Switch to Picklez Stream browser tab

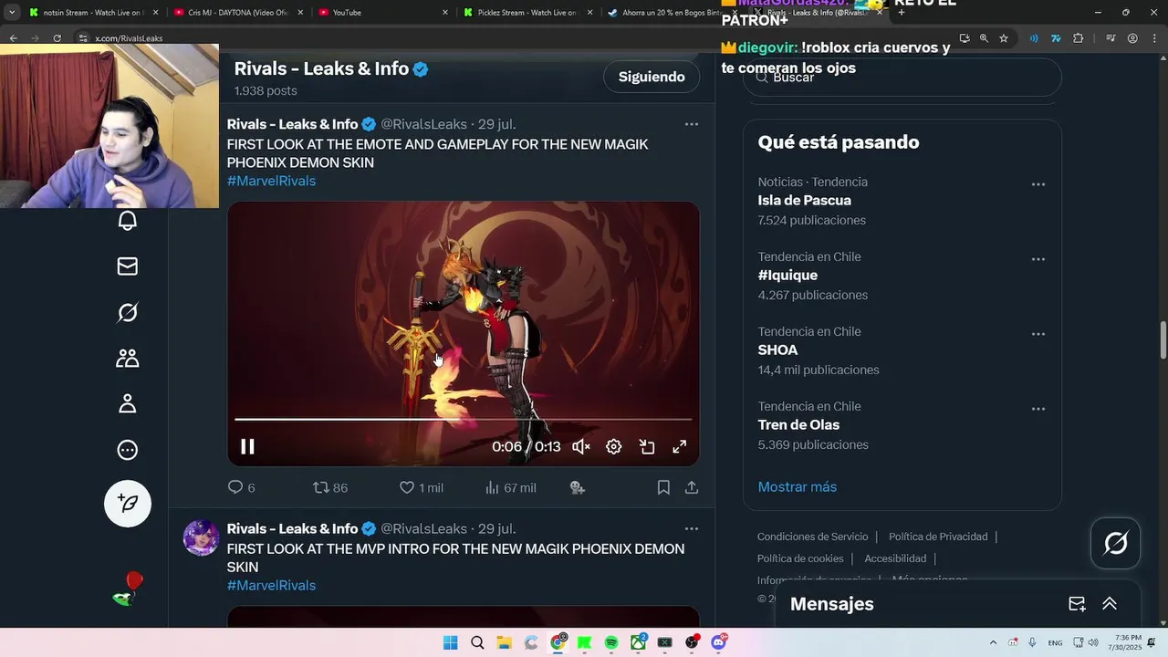click(527, 13)
